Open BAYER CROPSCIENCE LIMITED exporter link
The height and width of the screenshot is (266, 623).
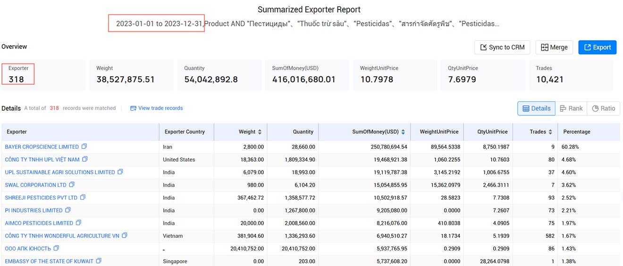point(42,147)
